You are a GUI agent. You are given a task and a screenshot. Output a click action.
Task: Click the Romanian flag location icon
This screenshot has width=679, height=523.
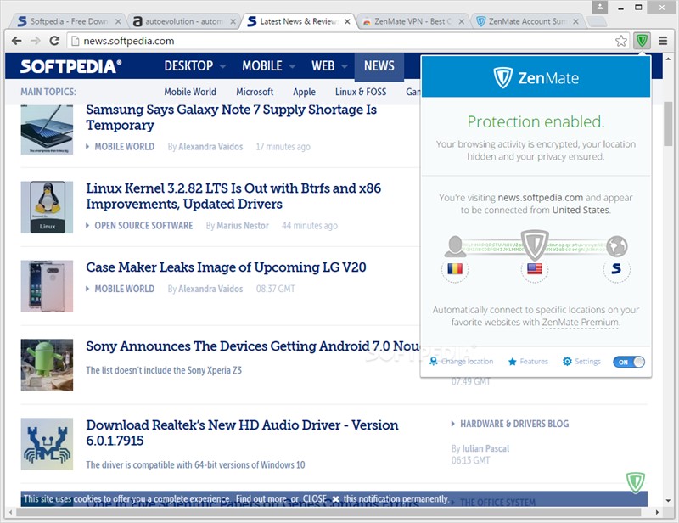455,269
